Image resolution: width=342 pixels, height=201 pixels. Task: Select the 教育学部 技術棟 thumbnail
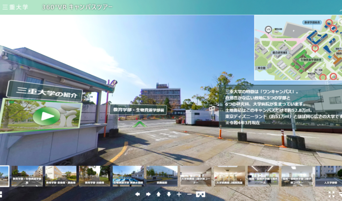tap(94, 176)
